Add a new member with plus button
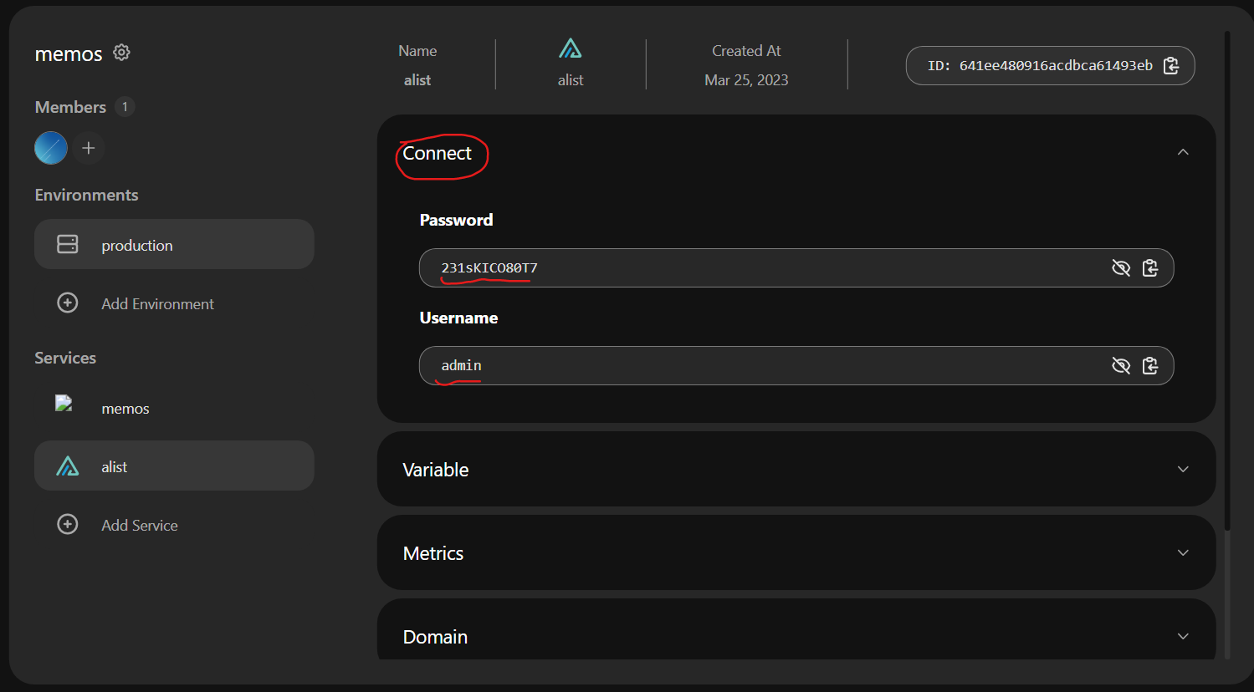 [x=89, y=148]
